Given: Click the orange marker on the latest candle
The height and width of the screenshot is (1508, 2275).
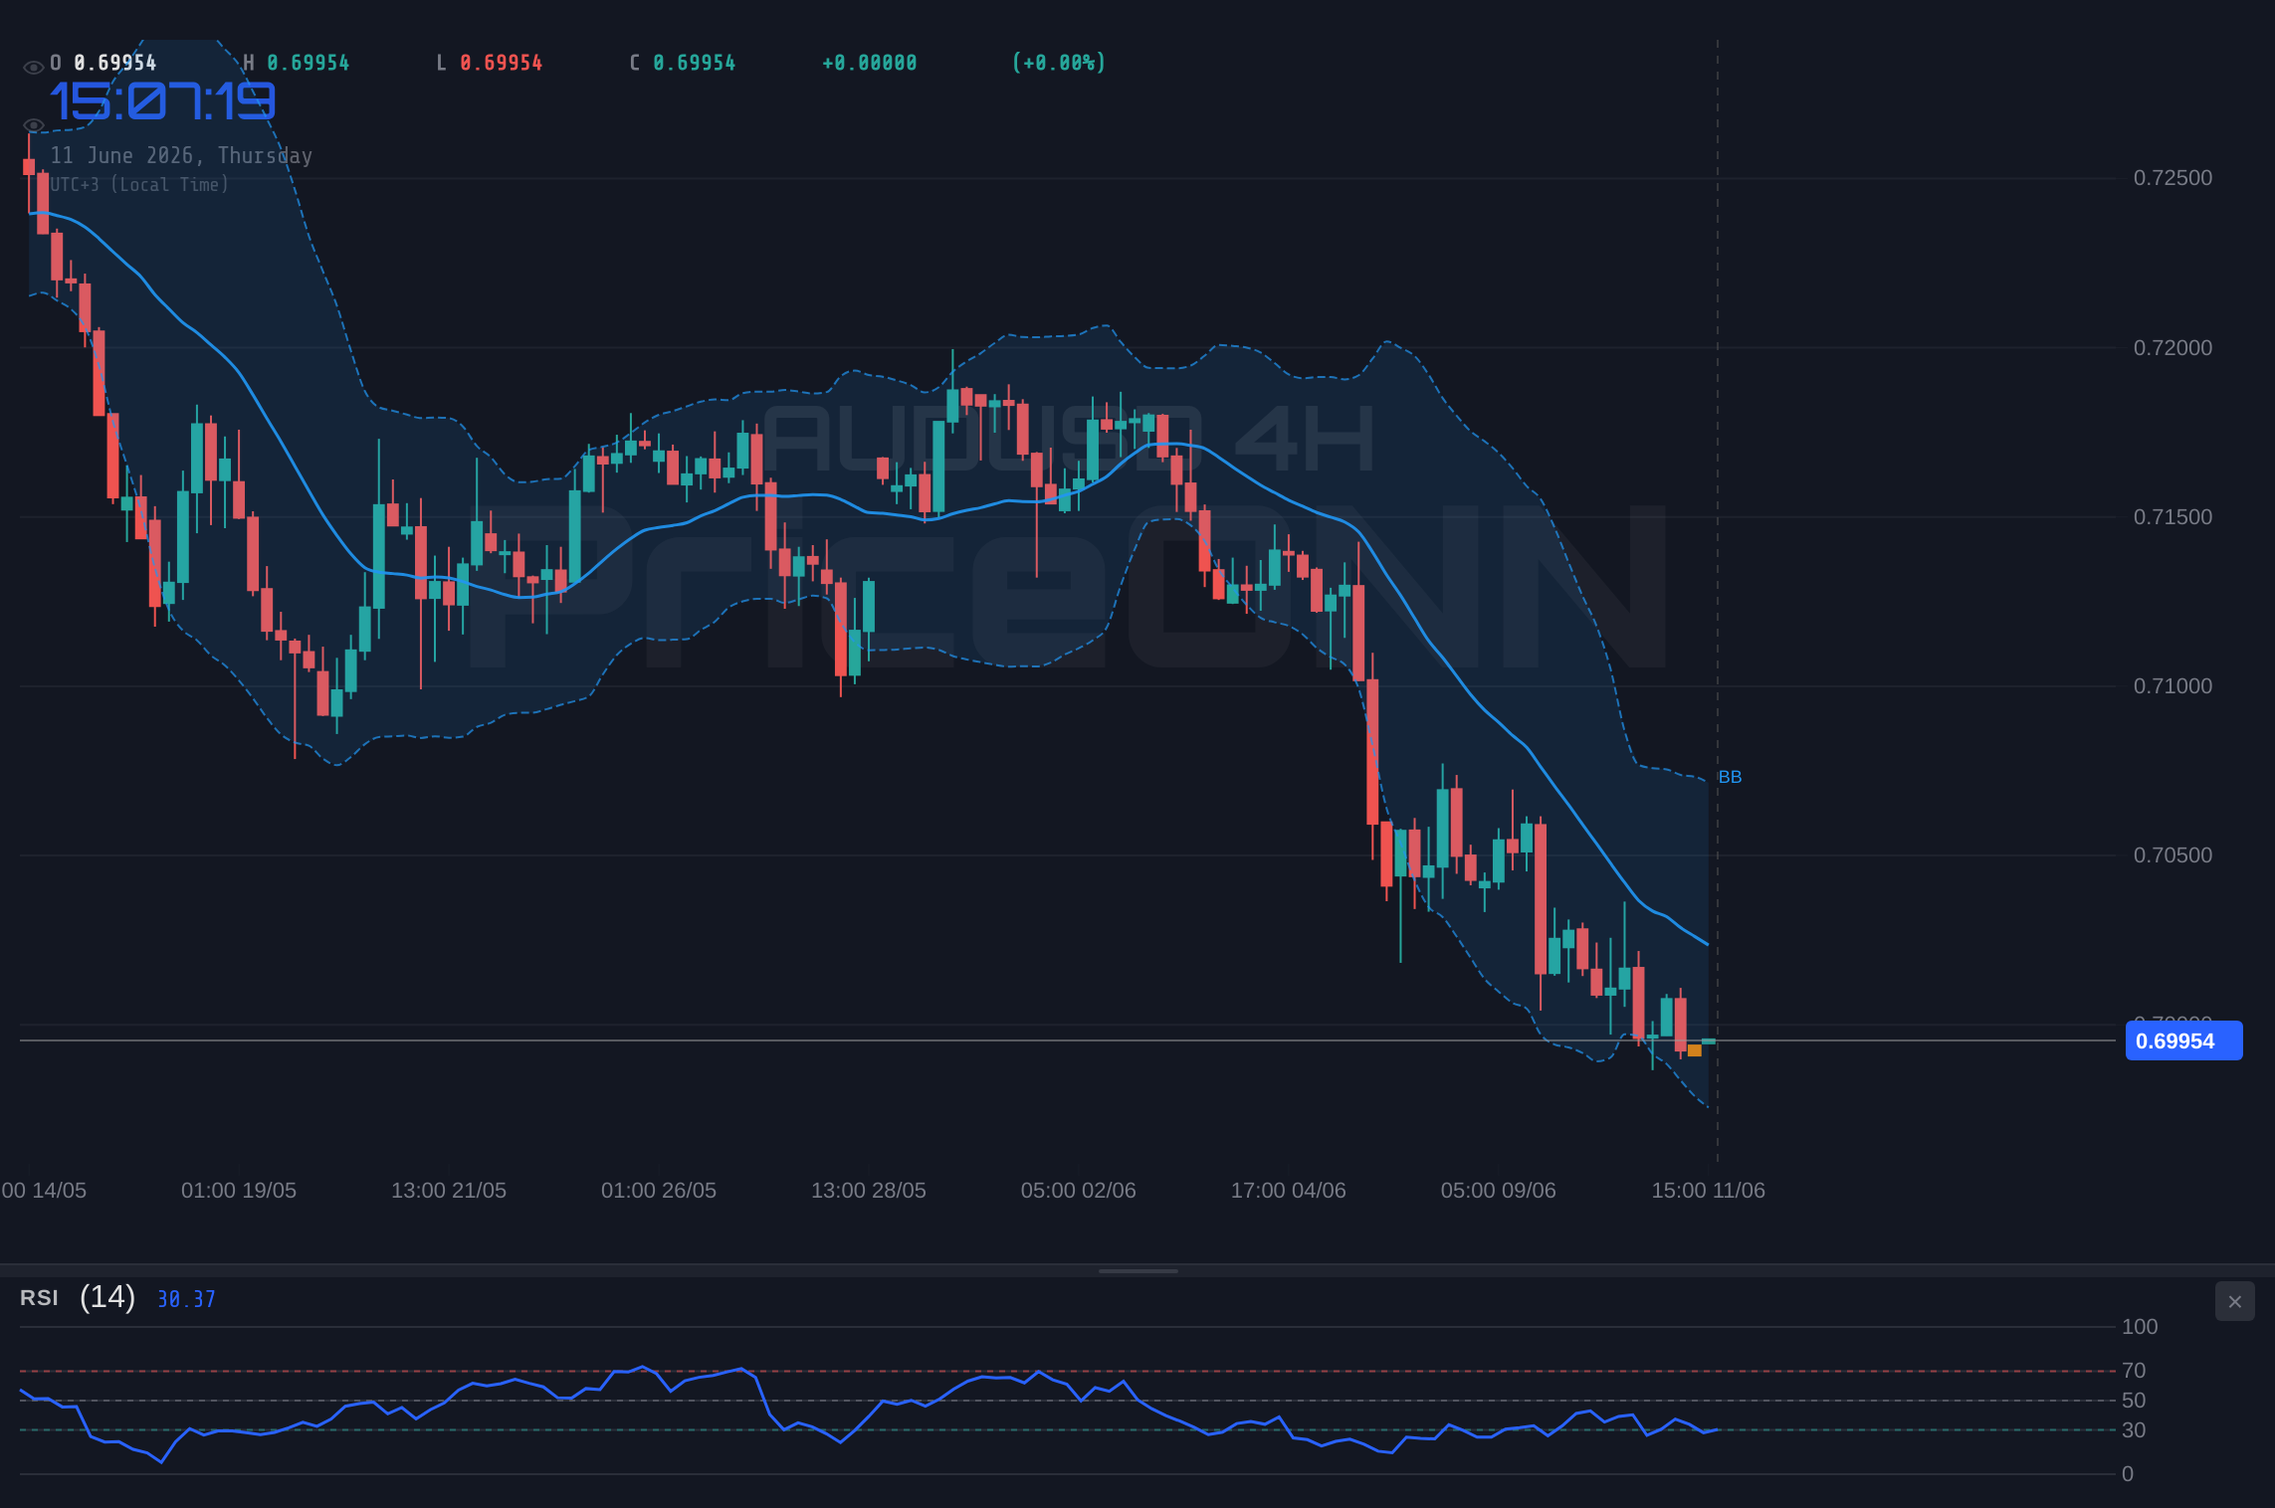Looking at the screenshot, I should point(1695,1050).
